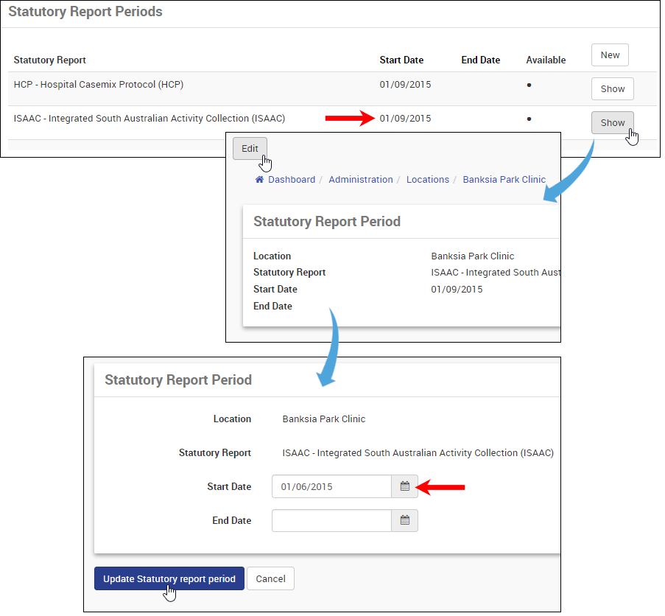Select the ISAAC report row text in table
The height and width of the screenshot is (616, 665).
pyautogui.click(x=149, y=119)
